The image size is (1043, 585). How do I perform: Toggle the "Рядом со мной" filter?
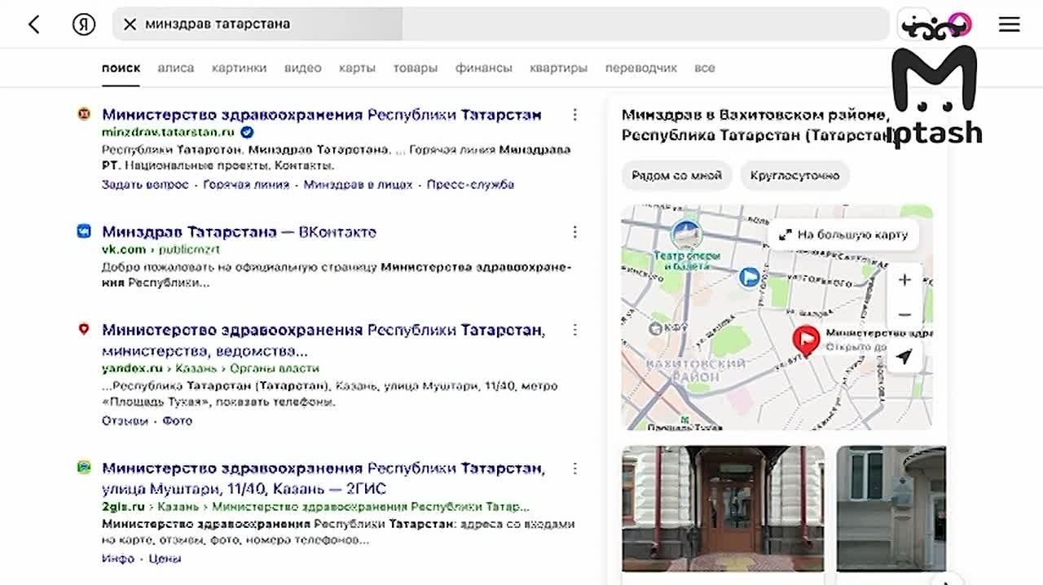click(x=676, y=175)
